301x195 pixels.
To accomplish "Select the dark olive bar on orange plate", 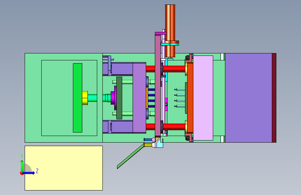I will pos(186,98).
